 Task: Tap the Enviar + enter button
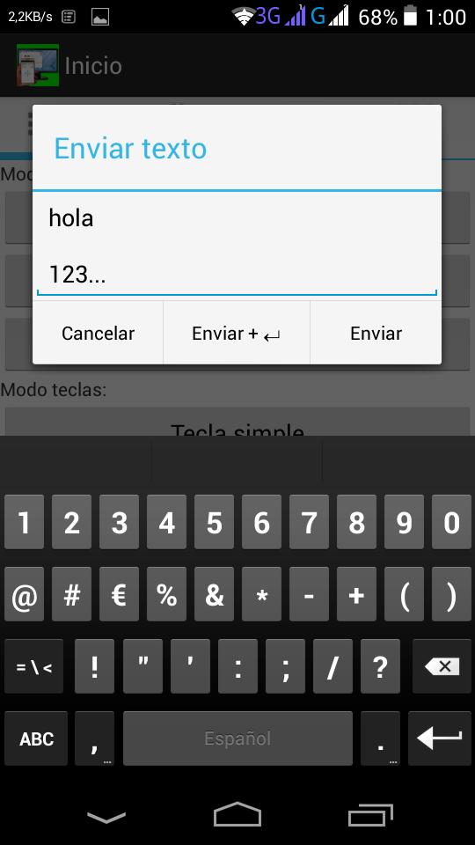(237, 333)
